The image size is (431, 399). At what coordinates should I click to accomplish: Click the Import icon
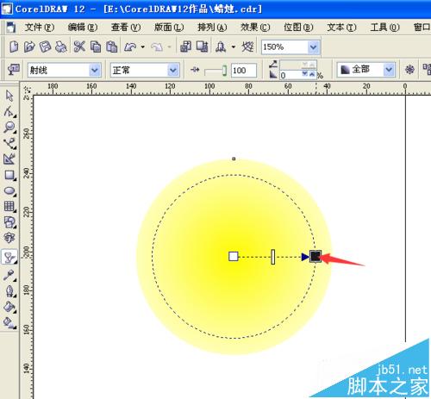point(186,47)
